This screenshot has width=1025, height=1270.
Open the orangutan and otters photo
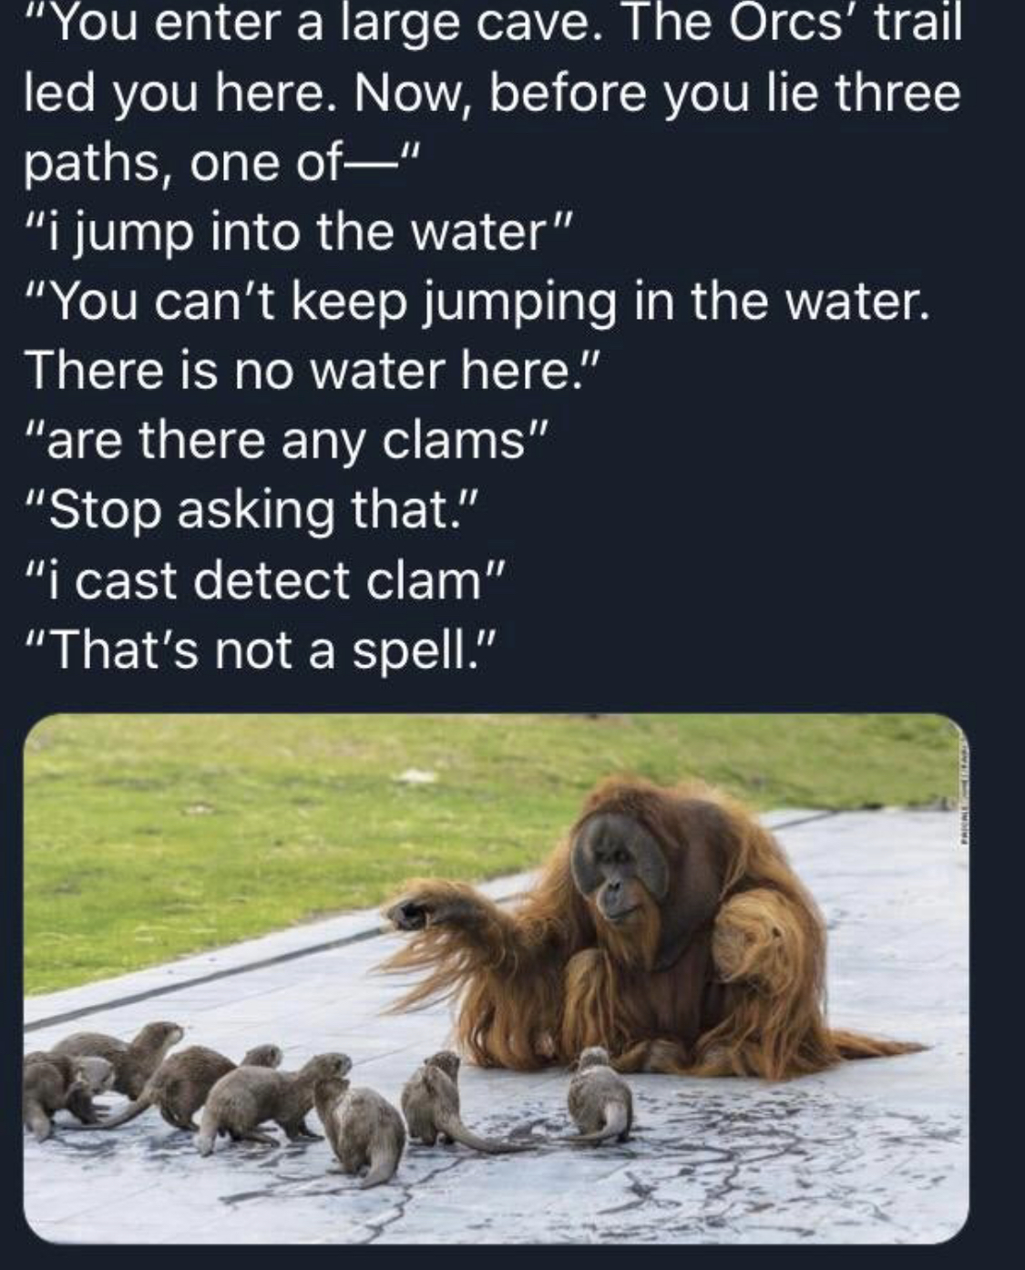(496, 978)
